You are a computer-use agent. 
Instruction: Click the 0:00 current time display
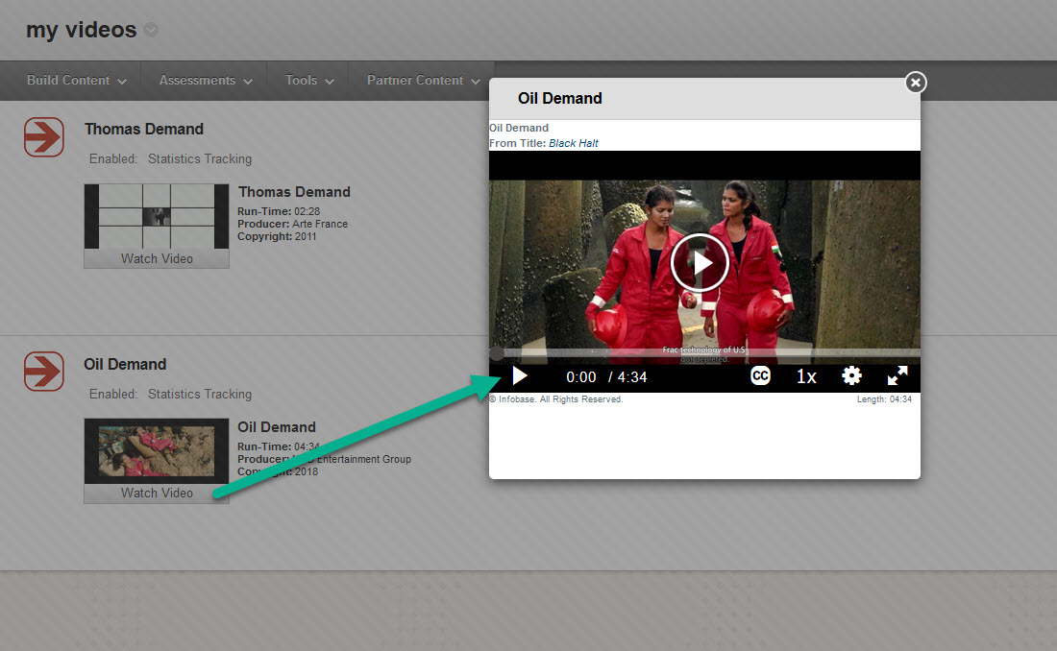[x=581, y=376]
